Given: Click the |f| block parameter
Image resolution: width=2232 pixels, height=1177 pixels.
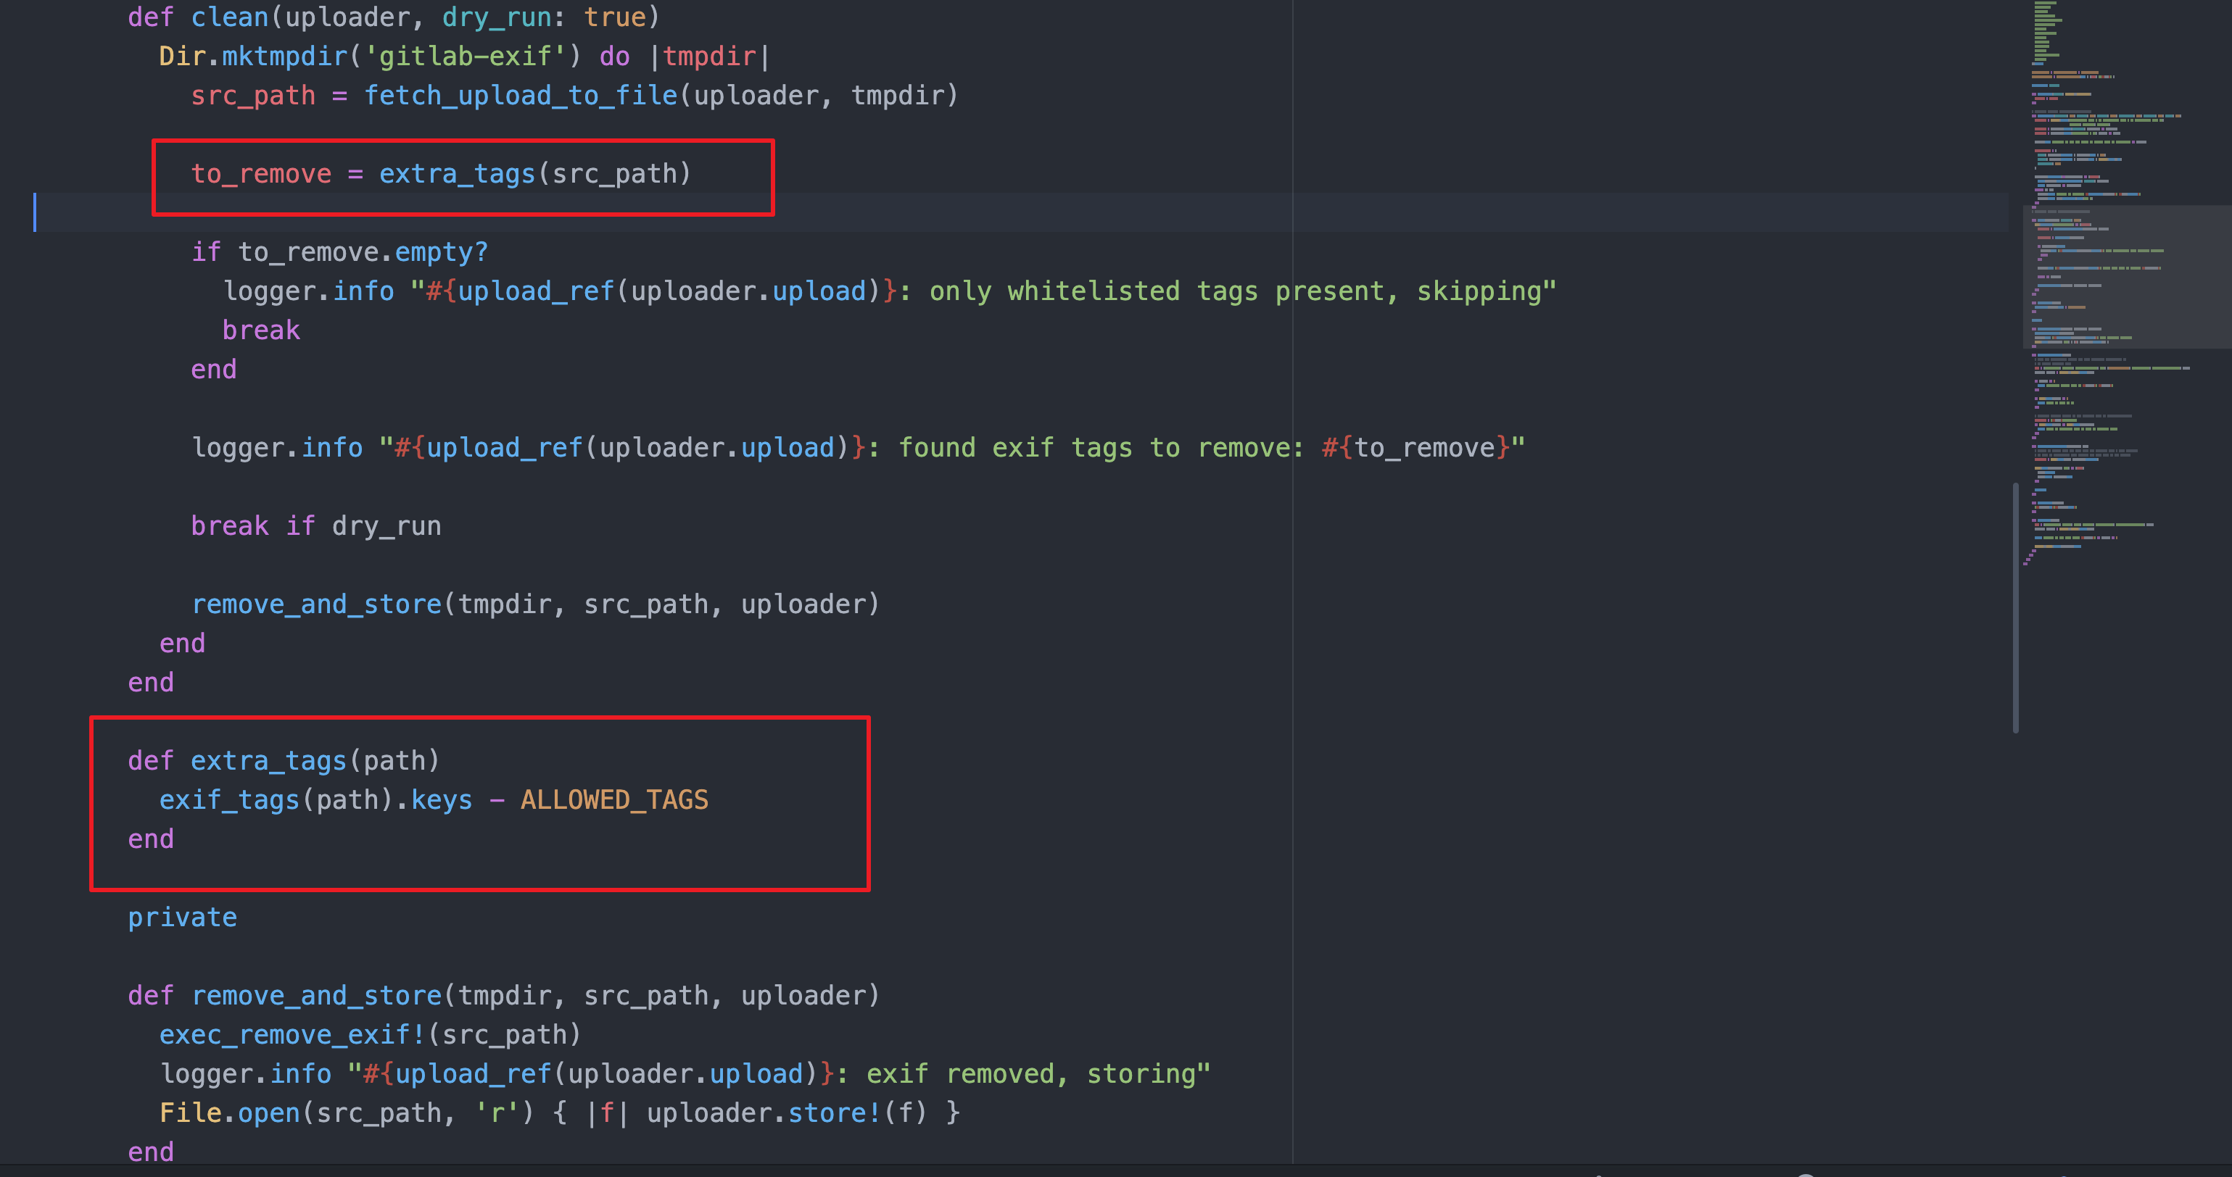Looking at the screenshot, I should [x=606, y=1113].
